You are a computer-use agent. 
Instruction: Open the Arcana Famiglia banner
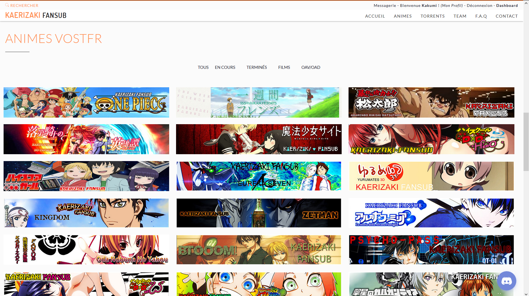pyautogui.click(x=431, y=213)
